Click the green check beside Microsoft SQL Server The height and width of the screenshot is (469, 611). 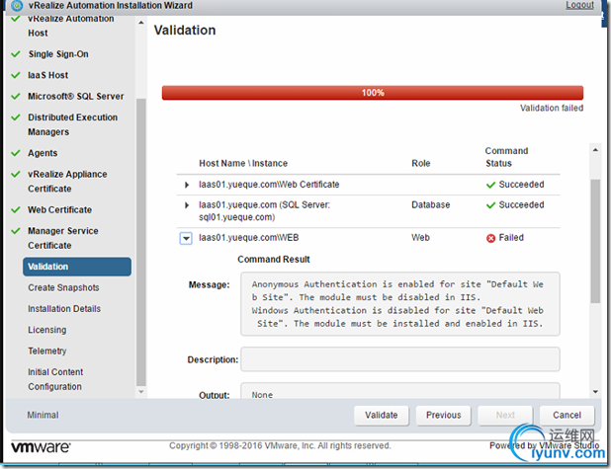pyautogui.click(x=16, y=96)
